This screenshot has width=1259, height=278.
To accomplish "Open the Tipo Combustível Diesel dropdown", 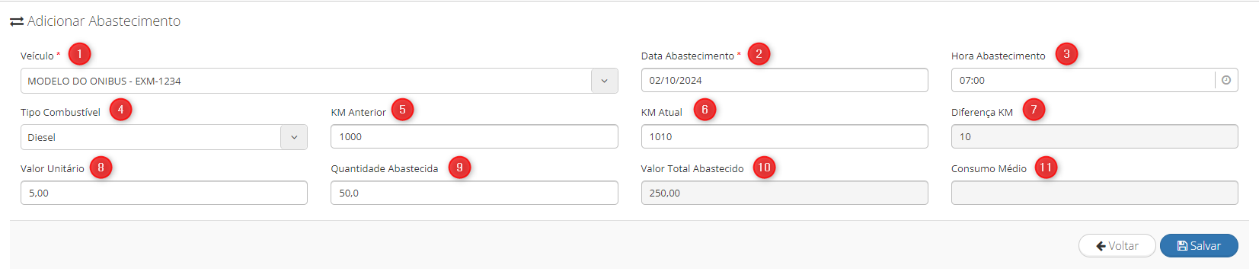I will click(164, 137).
